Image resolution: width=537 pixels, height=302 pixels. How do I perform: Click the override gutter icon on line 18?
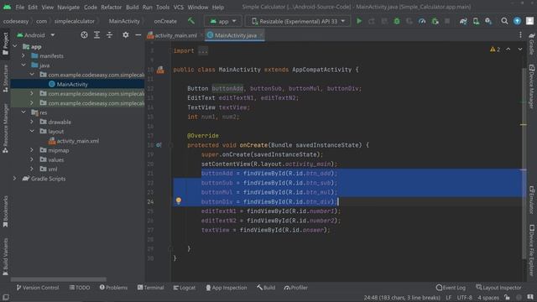(x=159, y=145)
